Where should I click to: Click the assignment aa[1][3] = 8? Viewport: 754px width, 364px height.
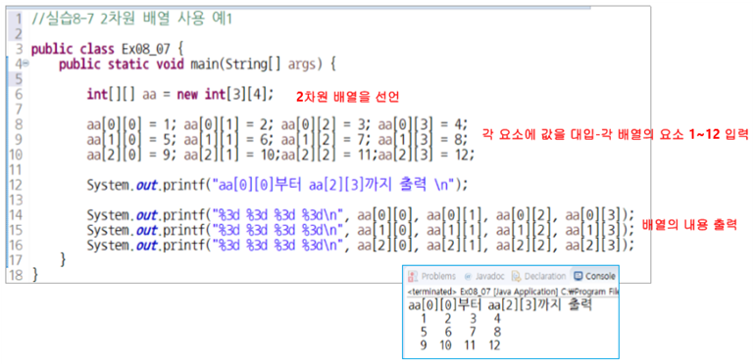click(x=422, y=140)
